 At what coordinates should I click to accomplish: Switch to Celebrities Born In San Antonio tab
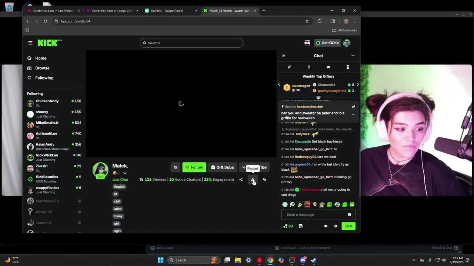53,11
